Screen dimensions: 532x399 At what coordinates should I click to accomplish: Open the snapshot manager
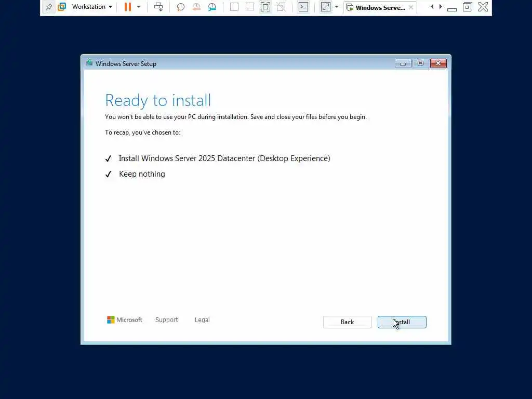(212, 7)
